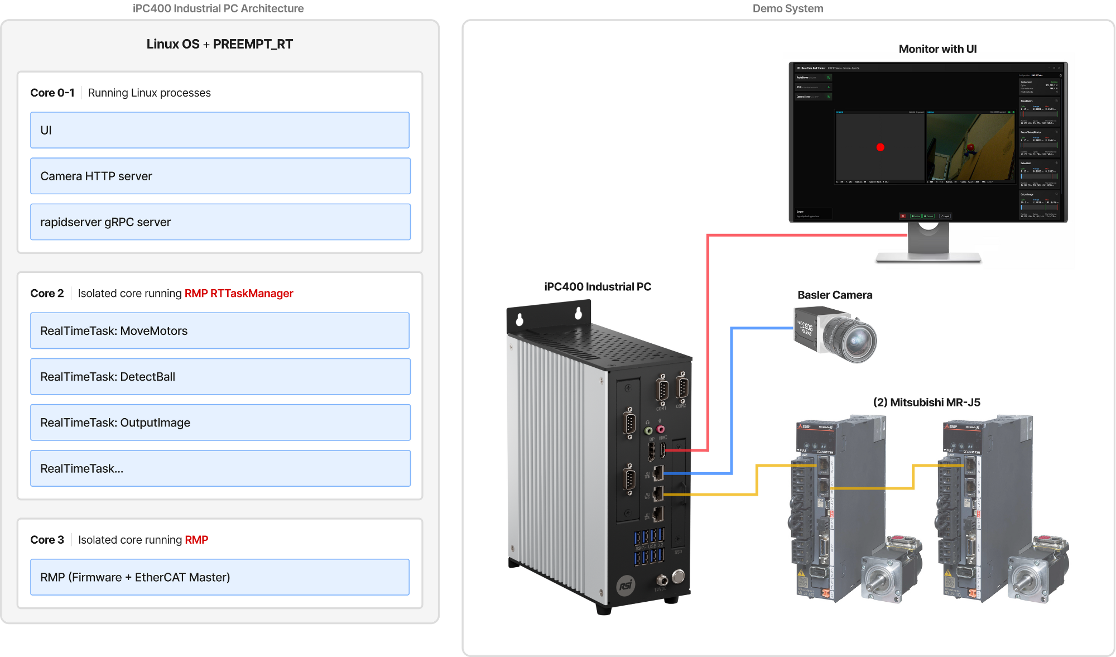
Task: Click the Camera Server status icon
Action: (x=829, y=97)
